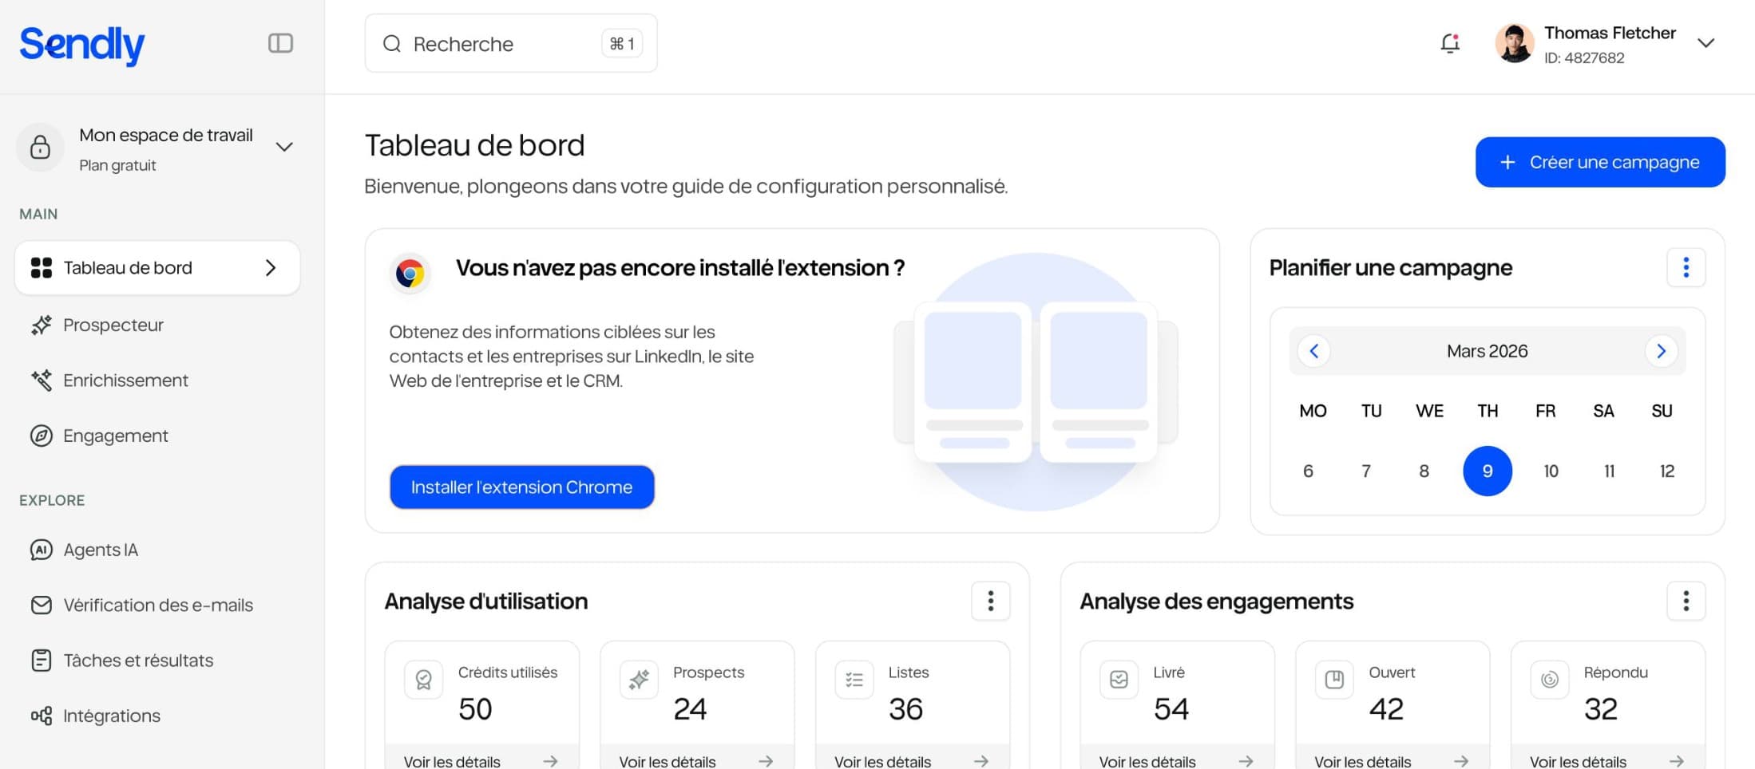The width and height of the screenshot is (1755, 769).
Task: Click the Chrome logo icon
Action: [410, 274]
